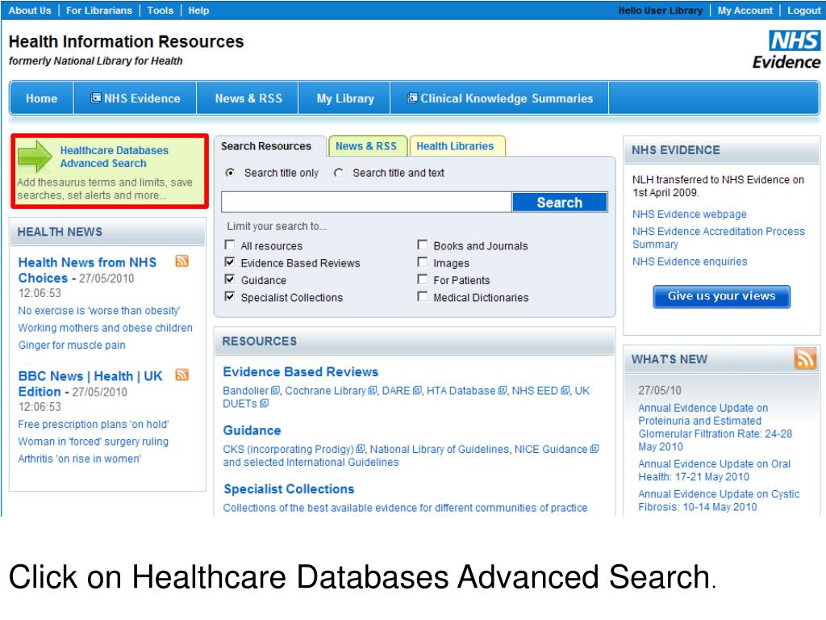Click the green arrow icon for Healthcare Databases
The height and width of the screenshot is (620, 826).
coord(35,156)
